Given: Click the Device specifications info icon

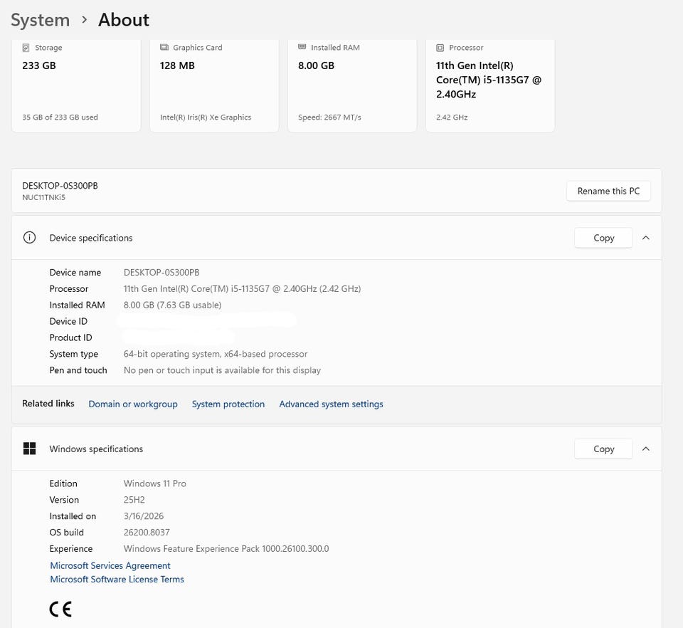Looking at the screenshot, I should tap(29, 238).
